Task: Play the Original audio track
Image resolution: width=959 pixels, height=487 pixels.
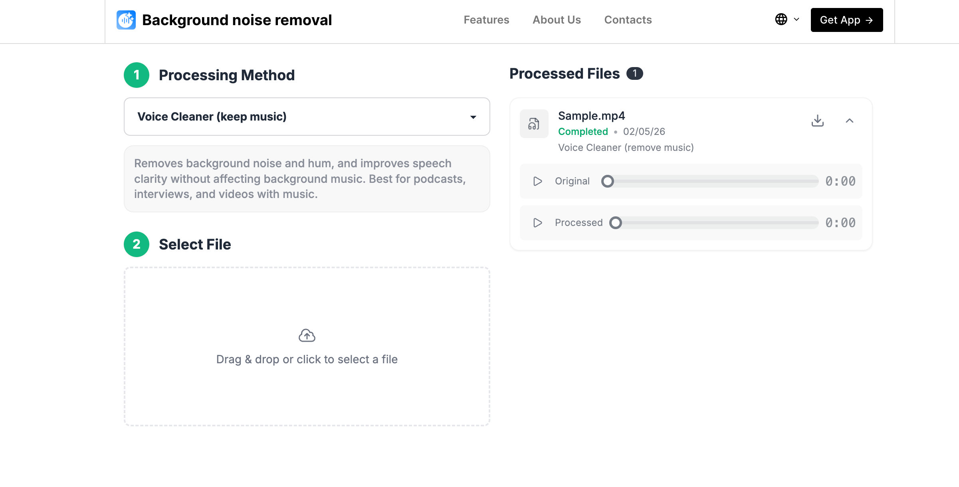Action: coord(538,181)
